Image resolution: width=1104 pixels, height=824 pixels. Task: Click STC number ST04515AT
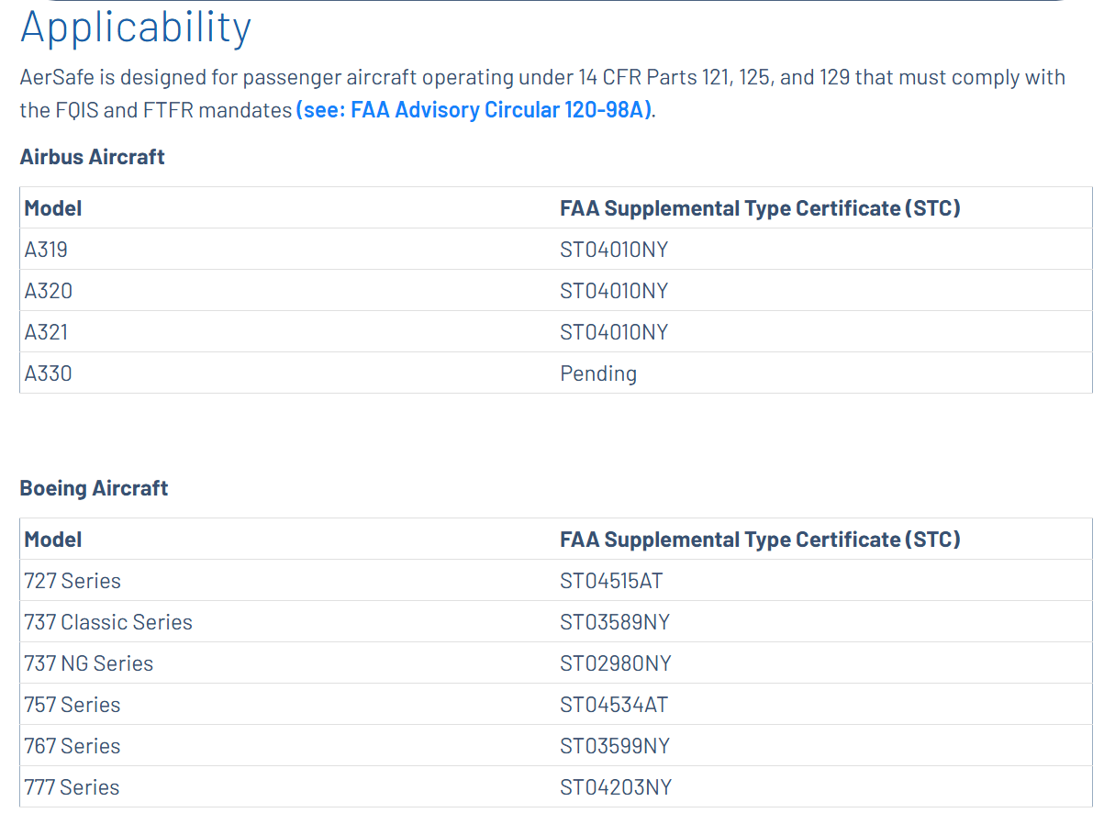pos(611,581)
